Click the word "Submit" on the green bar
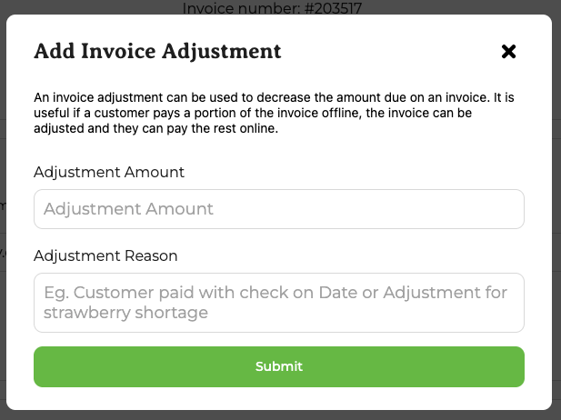This screenshot has width=561, height=420. [x=279, y=366]
